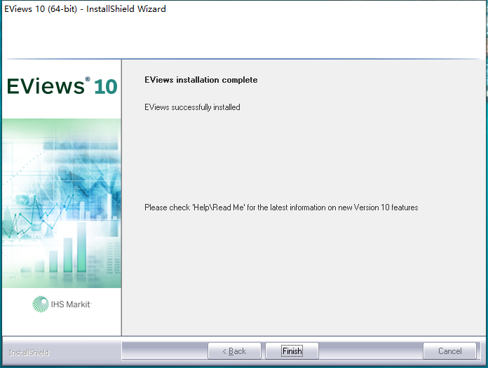Screen dimensions: 488x368
Task: Click the "EViews installation complete" heading
Action: 201,80
